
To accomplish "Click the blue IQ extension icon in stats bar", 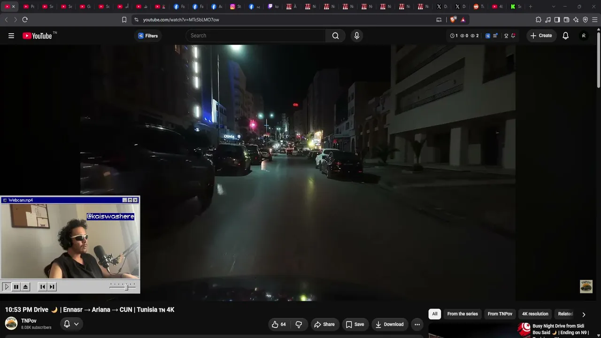I will click(488, 36).
